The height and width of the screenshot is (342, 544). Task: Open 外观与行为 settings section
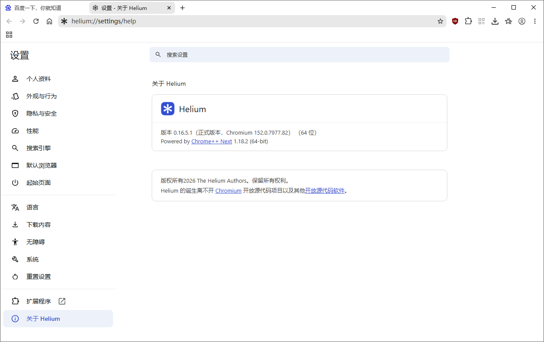pyautogui.click(x=58, y=96)
